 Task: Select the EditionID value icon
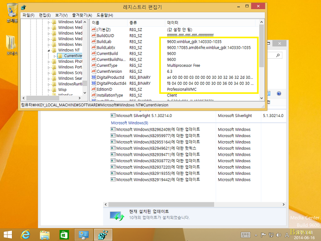(x=94, y=89)
